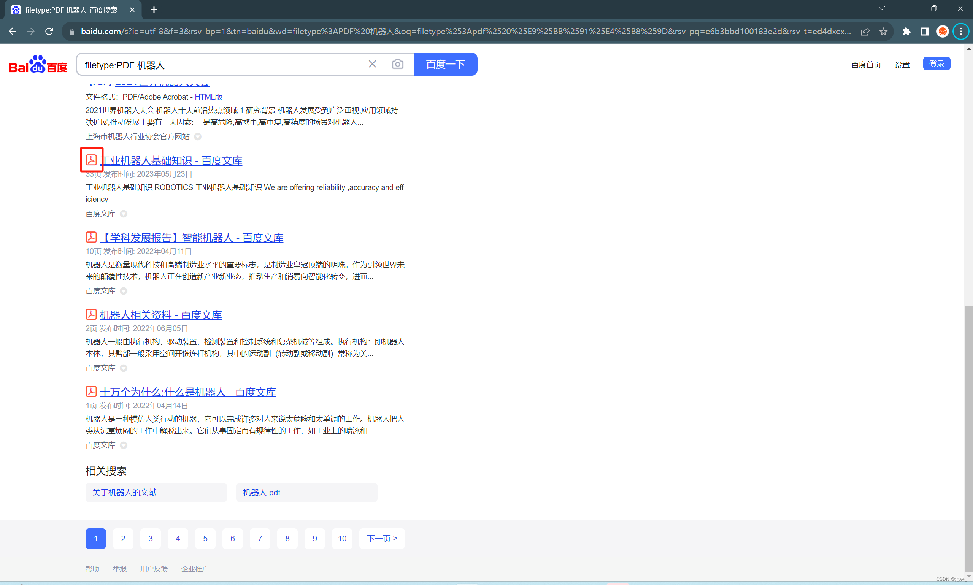Select current page 1 button
Screen dimensions: 973x585
(96, 539)
